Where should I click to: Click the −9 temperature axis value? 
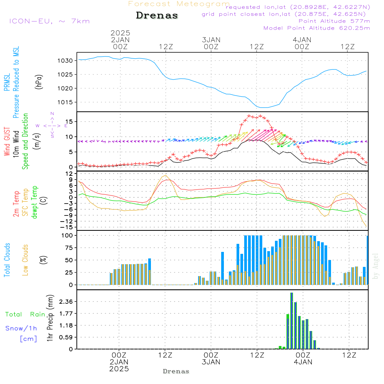(68, 215)
